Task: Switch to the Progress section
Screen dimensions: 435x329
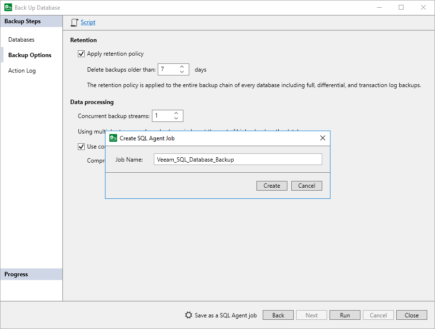Action: coord(16,274)
